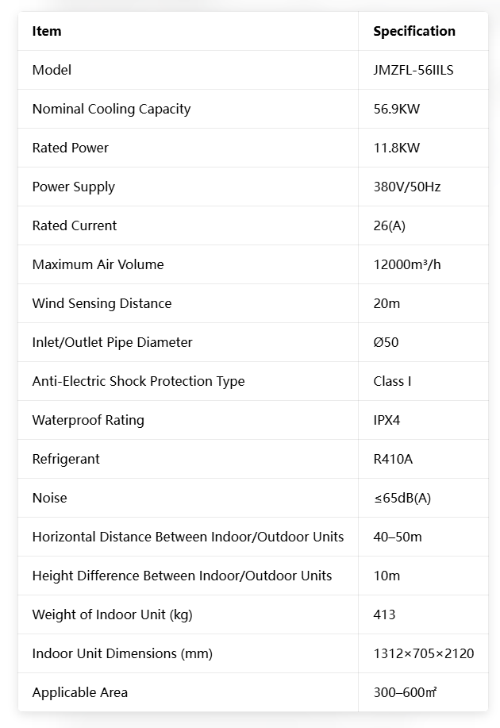Viewport: 500px width, 728px height.
Task: Click the Height Difference Between Indoor/Outdoor Units label
Action: (x=182, y=576)
